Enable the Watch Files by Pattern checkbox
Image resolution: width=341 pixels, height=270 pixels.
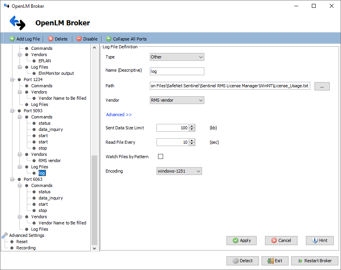pos(161,157)
